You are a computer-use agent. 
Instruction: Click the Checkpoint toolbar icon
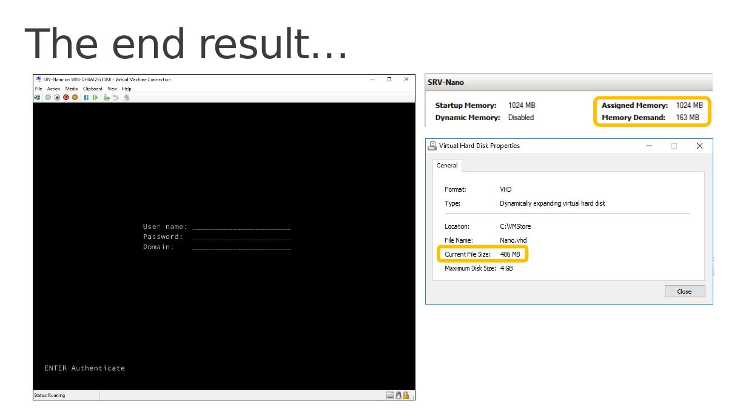point(107,97)
